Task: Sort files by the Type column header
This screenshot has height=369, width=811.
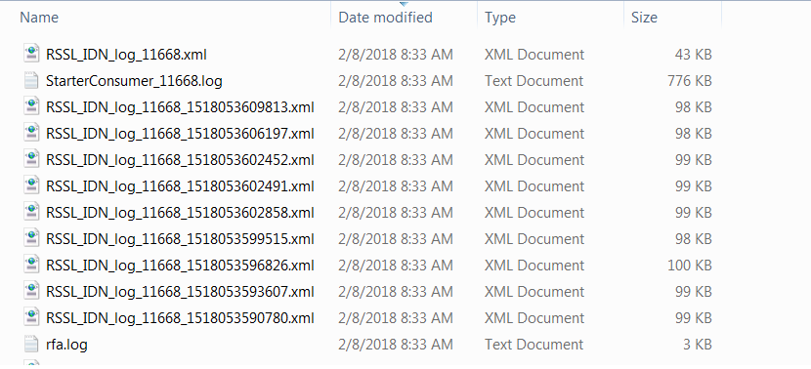Action: click(x=500, y=17)
